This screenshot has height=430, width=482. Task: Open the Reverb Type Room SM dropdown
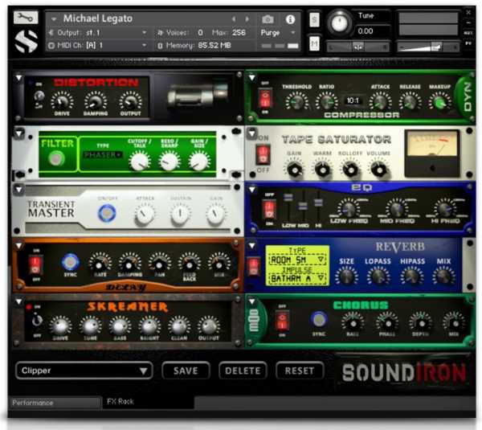[298, 260]
